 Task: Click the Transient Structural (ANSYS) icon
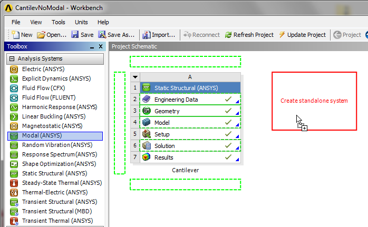click(x=14, y=202)
